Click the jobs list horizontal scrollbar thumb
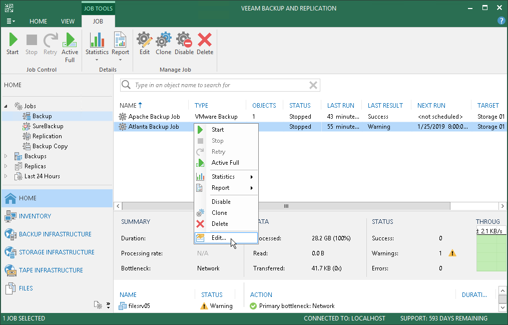The height and width of the screenshot is (325, 508). [286, 206]
